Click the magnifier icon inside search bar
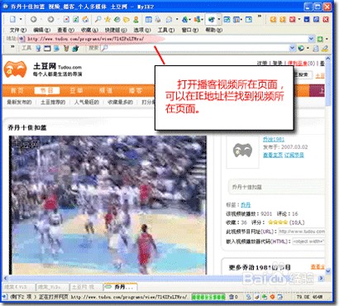339x306 pixels. (104, 49)
